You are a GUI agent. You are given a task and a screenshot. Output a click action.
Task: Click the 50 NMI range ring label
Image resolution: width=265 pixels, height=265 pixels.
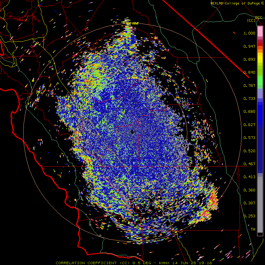click(x=132, y=78)
